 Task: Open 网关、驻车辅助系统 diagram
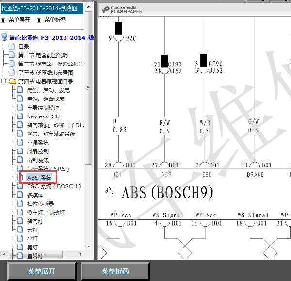tap(51, 134)
